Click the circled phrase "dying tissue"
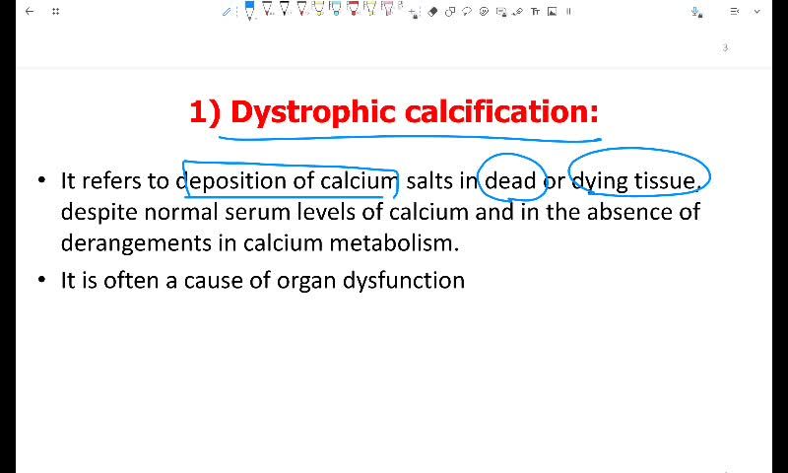Viewport: 788px width, 473px height. 633,181
